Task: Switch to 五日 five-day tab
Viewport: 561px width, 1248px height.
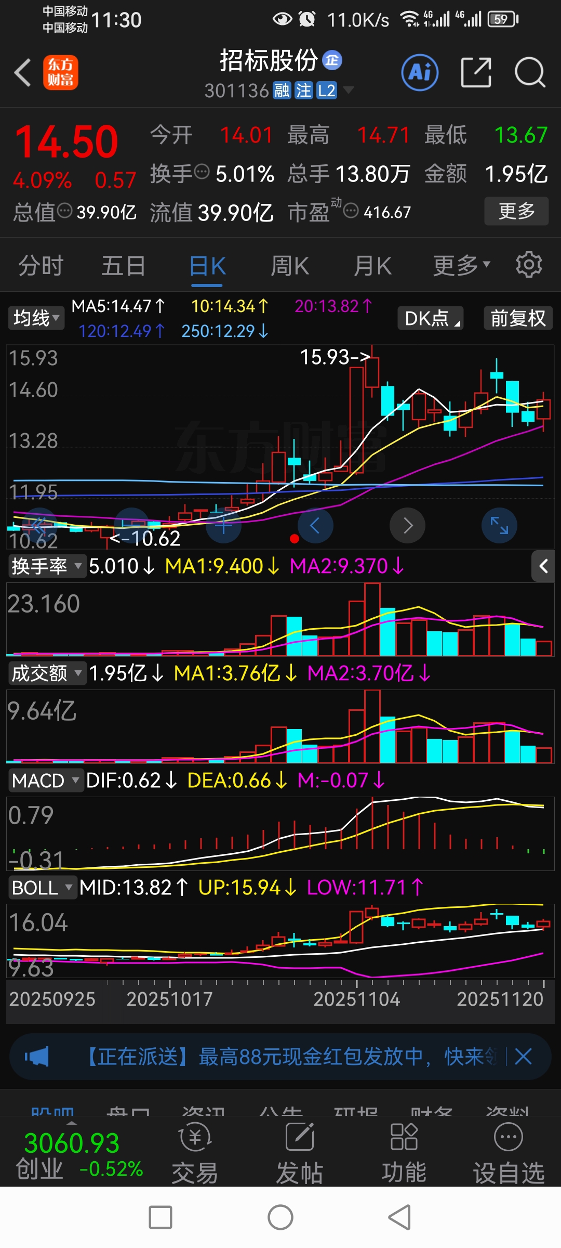Action: [x=123, y=266]
